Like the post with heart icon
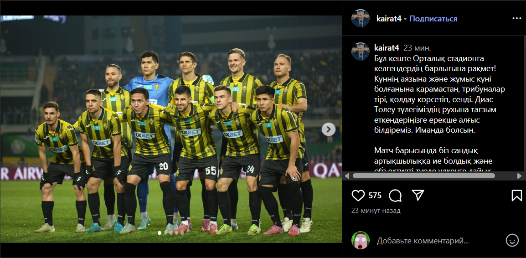The image size is (526, 258). click(358, 195)
